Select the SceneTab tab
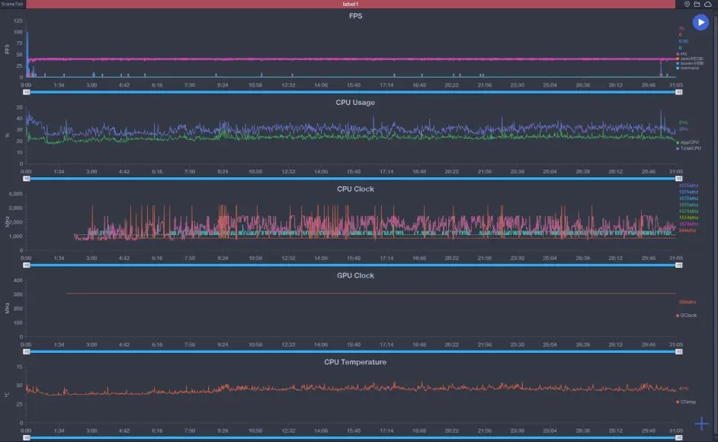Viewport: 718px width, 442px height. click(12, 4)
